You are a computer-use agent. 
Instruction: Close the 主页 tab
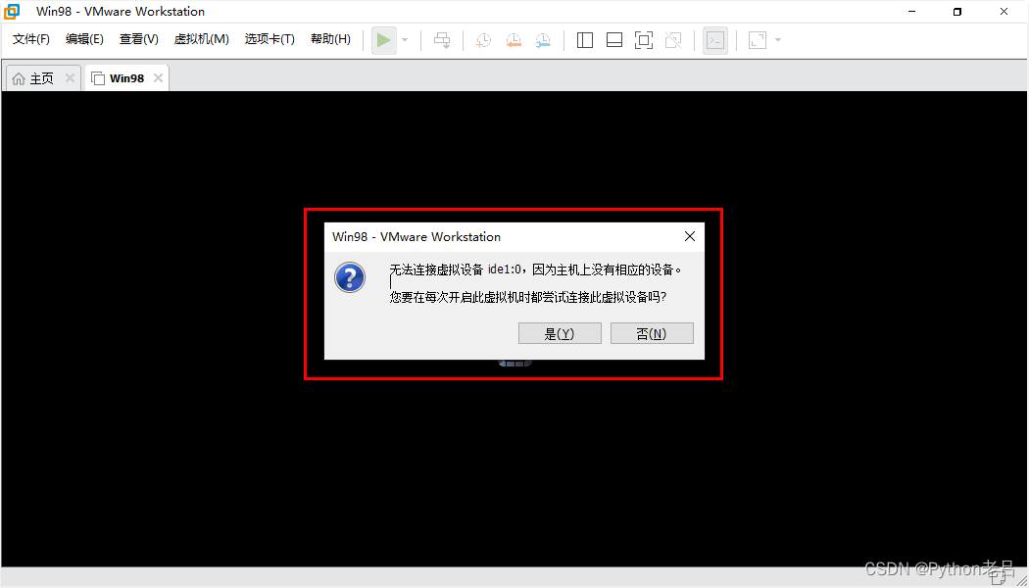coord(70,78)
